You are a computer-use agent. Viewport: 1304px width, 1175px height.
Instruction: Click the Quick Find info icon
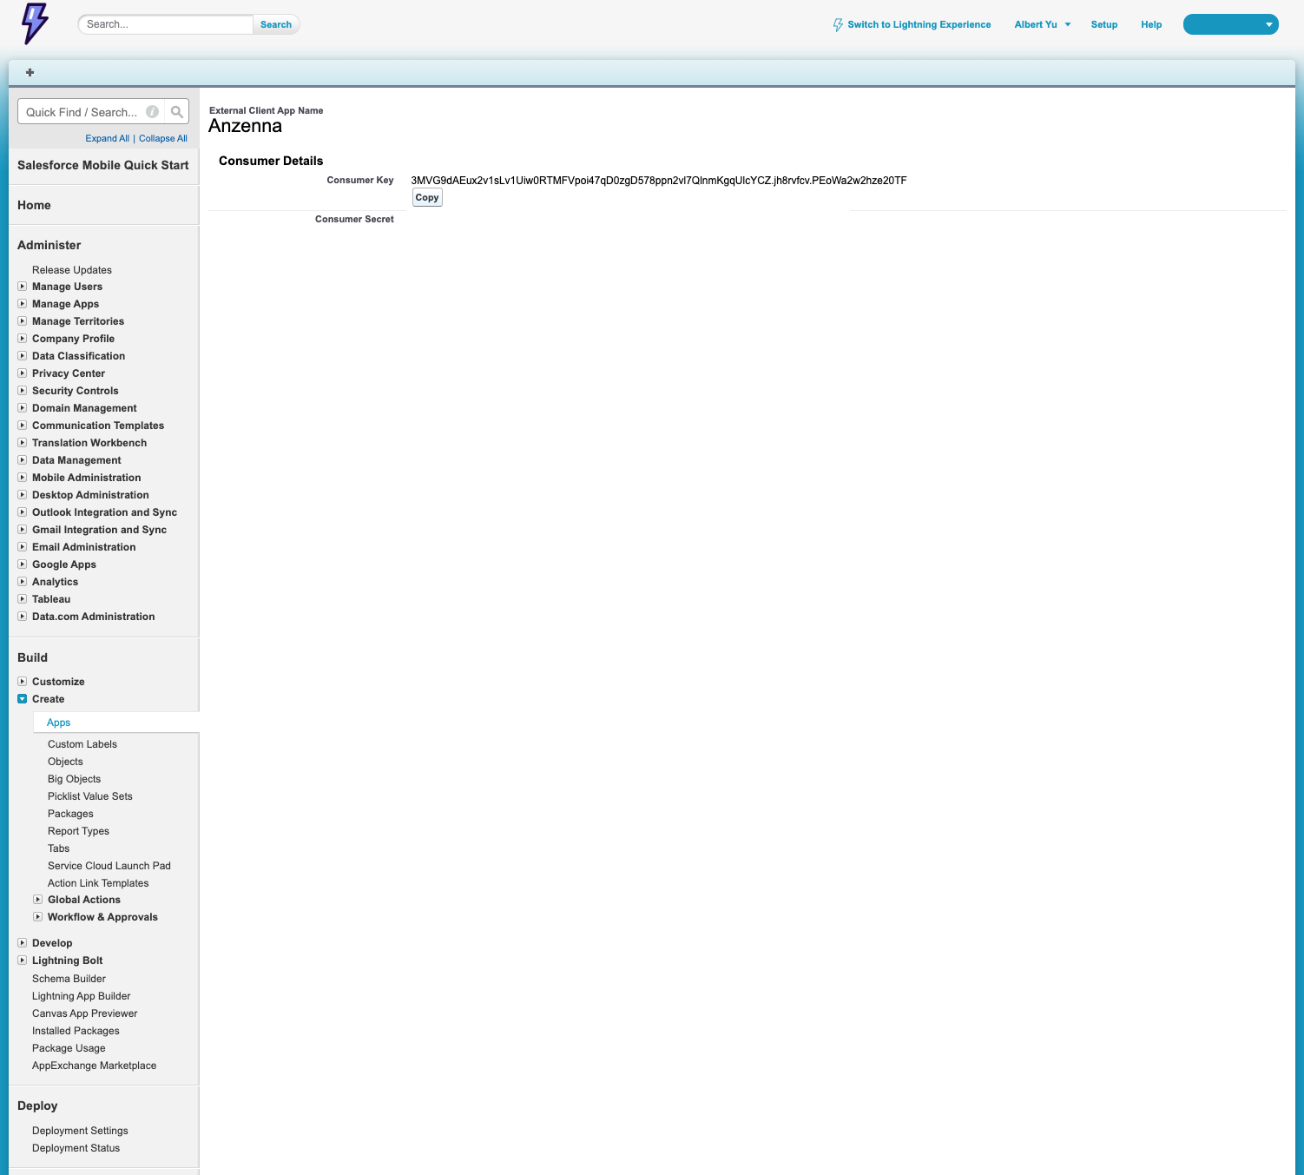tap(153, 112)
